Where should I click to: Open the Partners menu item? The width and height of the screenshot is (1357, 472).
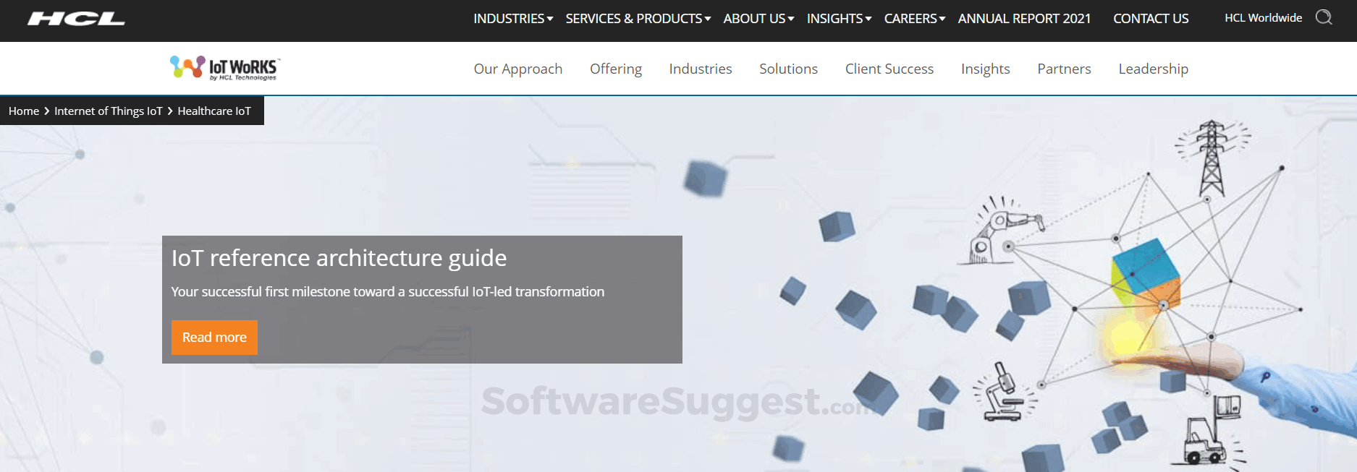click(x=1063, y=69)
